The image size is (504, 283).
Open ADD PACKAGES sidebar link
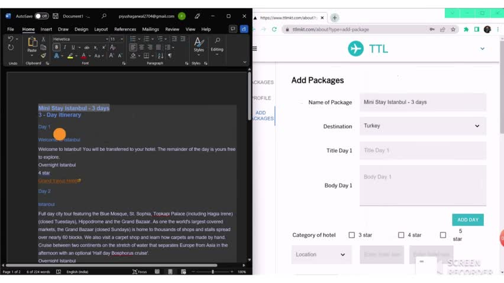[263, 116]
